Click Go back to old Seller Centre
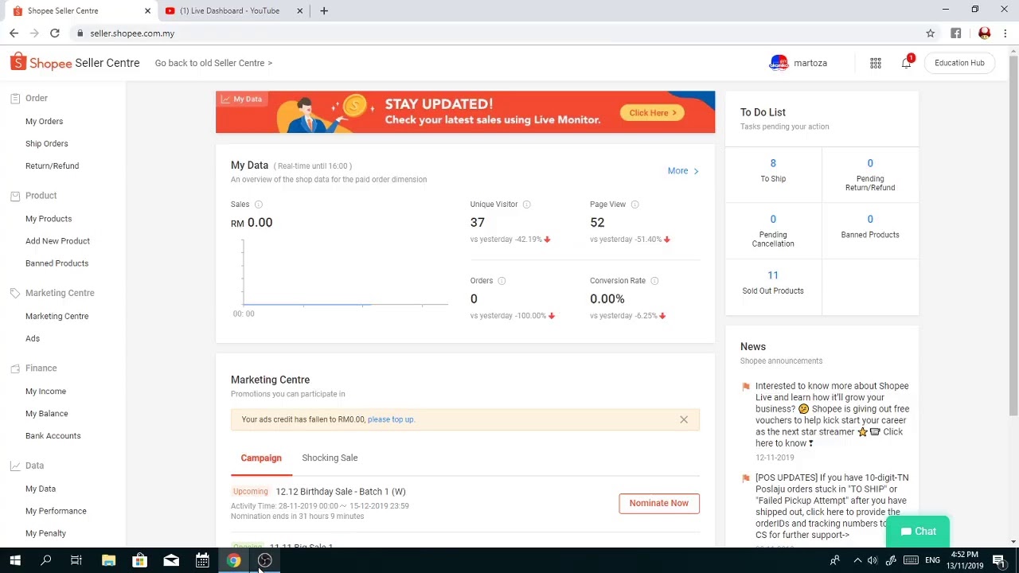The image size is (1019, 573). pos(213,63)
